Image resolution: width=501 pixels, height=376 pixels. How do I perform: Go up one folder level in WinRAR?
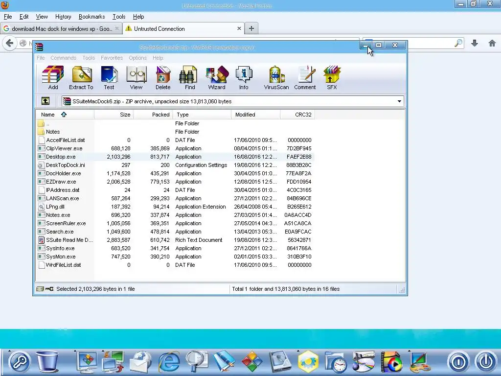click(x=46, y=101)
